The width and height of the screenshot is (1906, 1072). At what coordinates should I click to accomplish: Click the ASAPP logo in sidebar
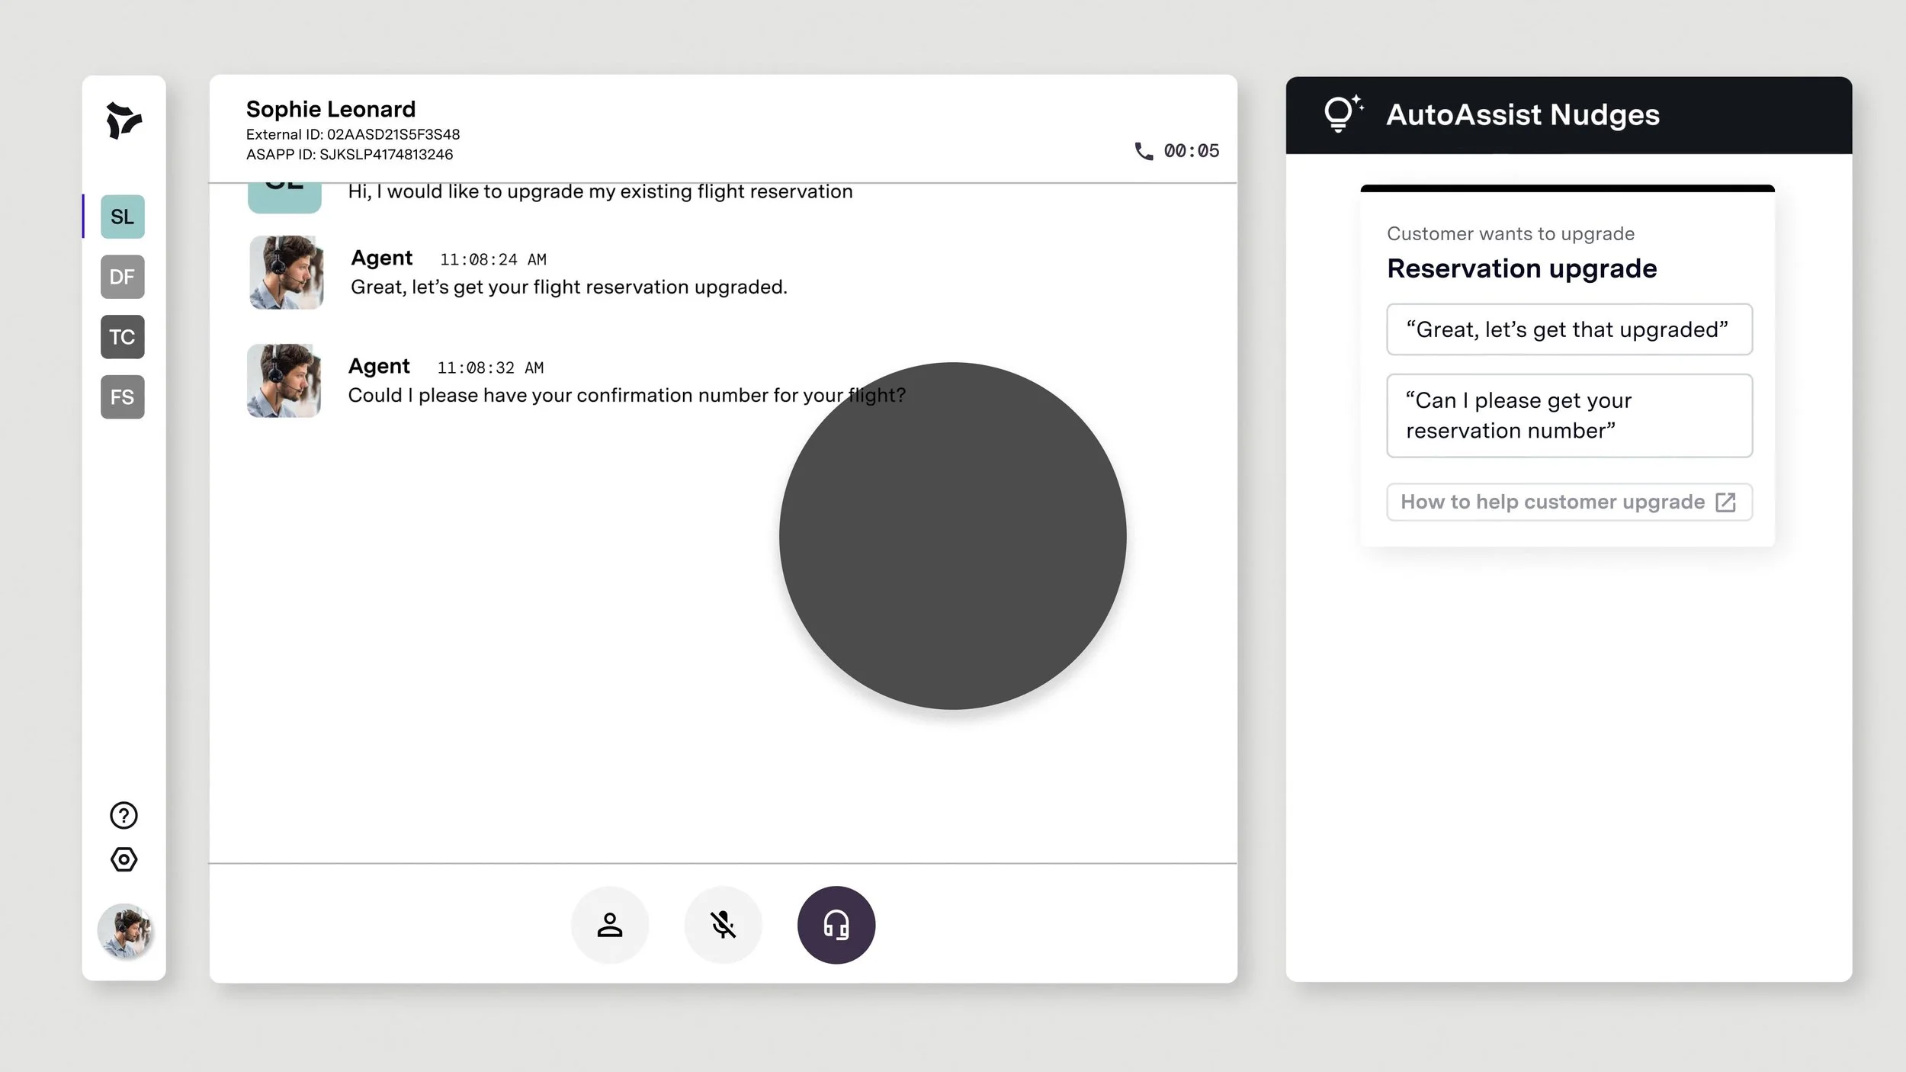[124, 120]
